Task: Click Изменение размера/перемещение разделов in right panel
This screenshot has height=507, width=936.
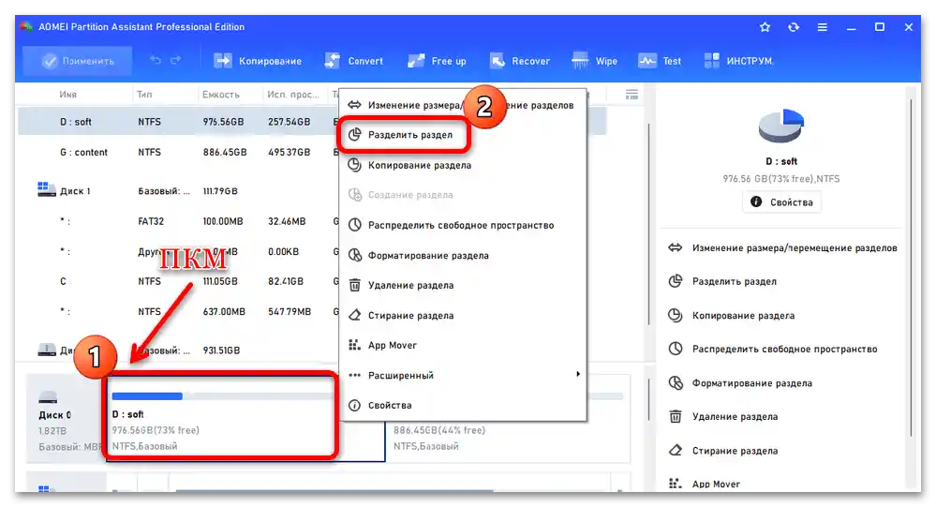Action: point(794,247)
